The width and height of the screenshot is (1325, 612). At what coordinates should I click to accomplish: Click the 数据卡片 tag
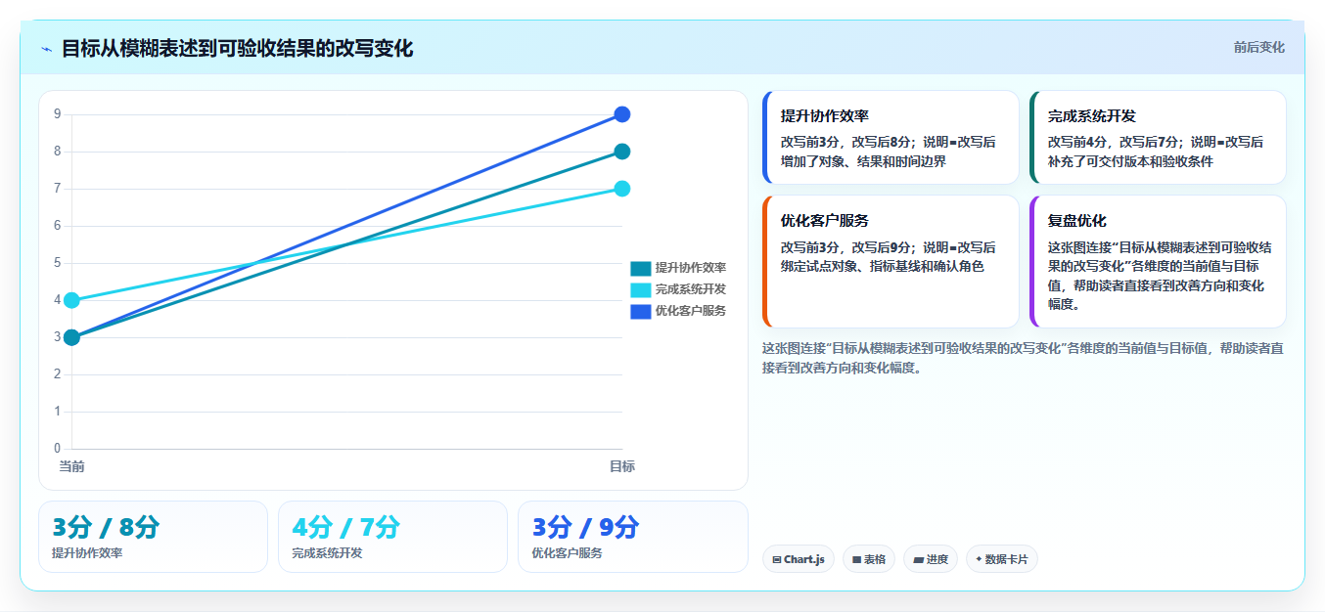(x=1001, y=559)
